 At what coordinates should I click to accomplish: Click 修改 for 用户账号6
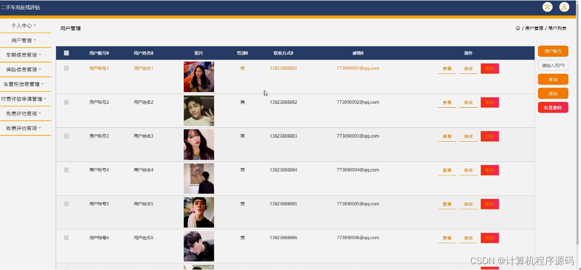tap(468, 239)
